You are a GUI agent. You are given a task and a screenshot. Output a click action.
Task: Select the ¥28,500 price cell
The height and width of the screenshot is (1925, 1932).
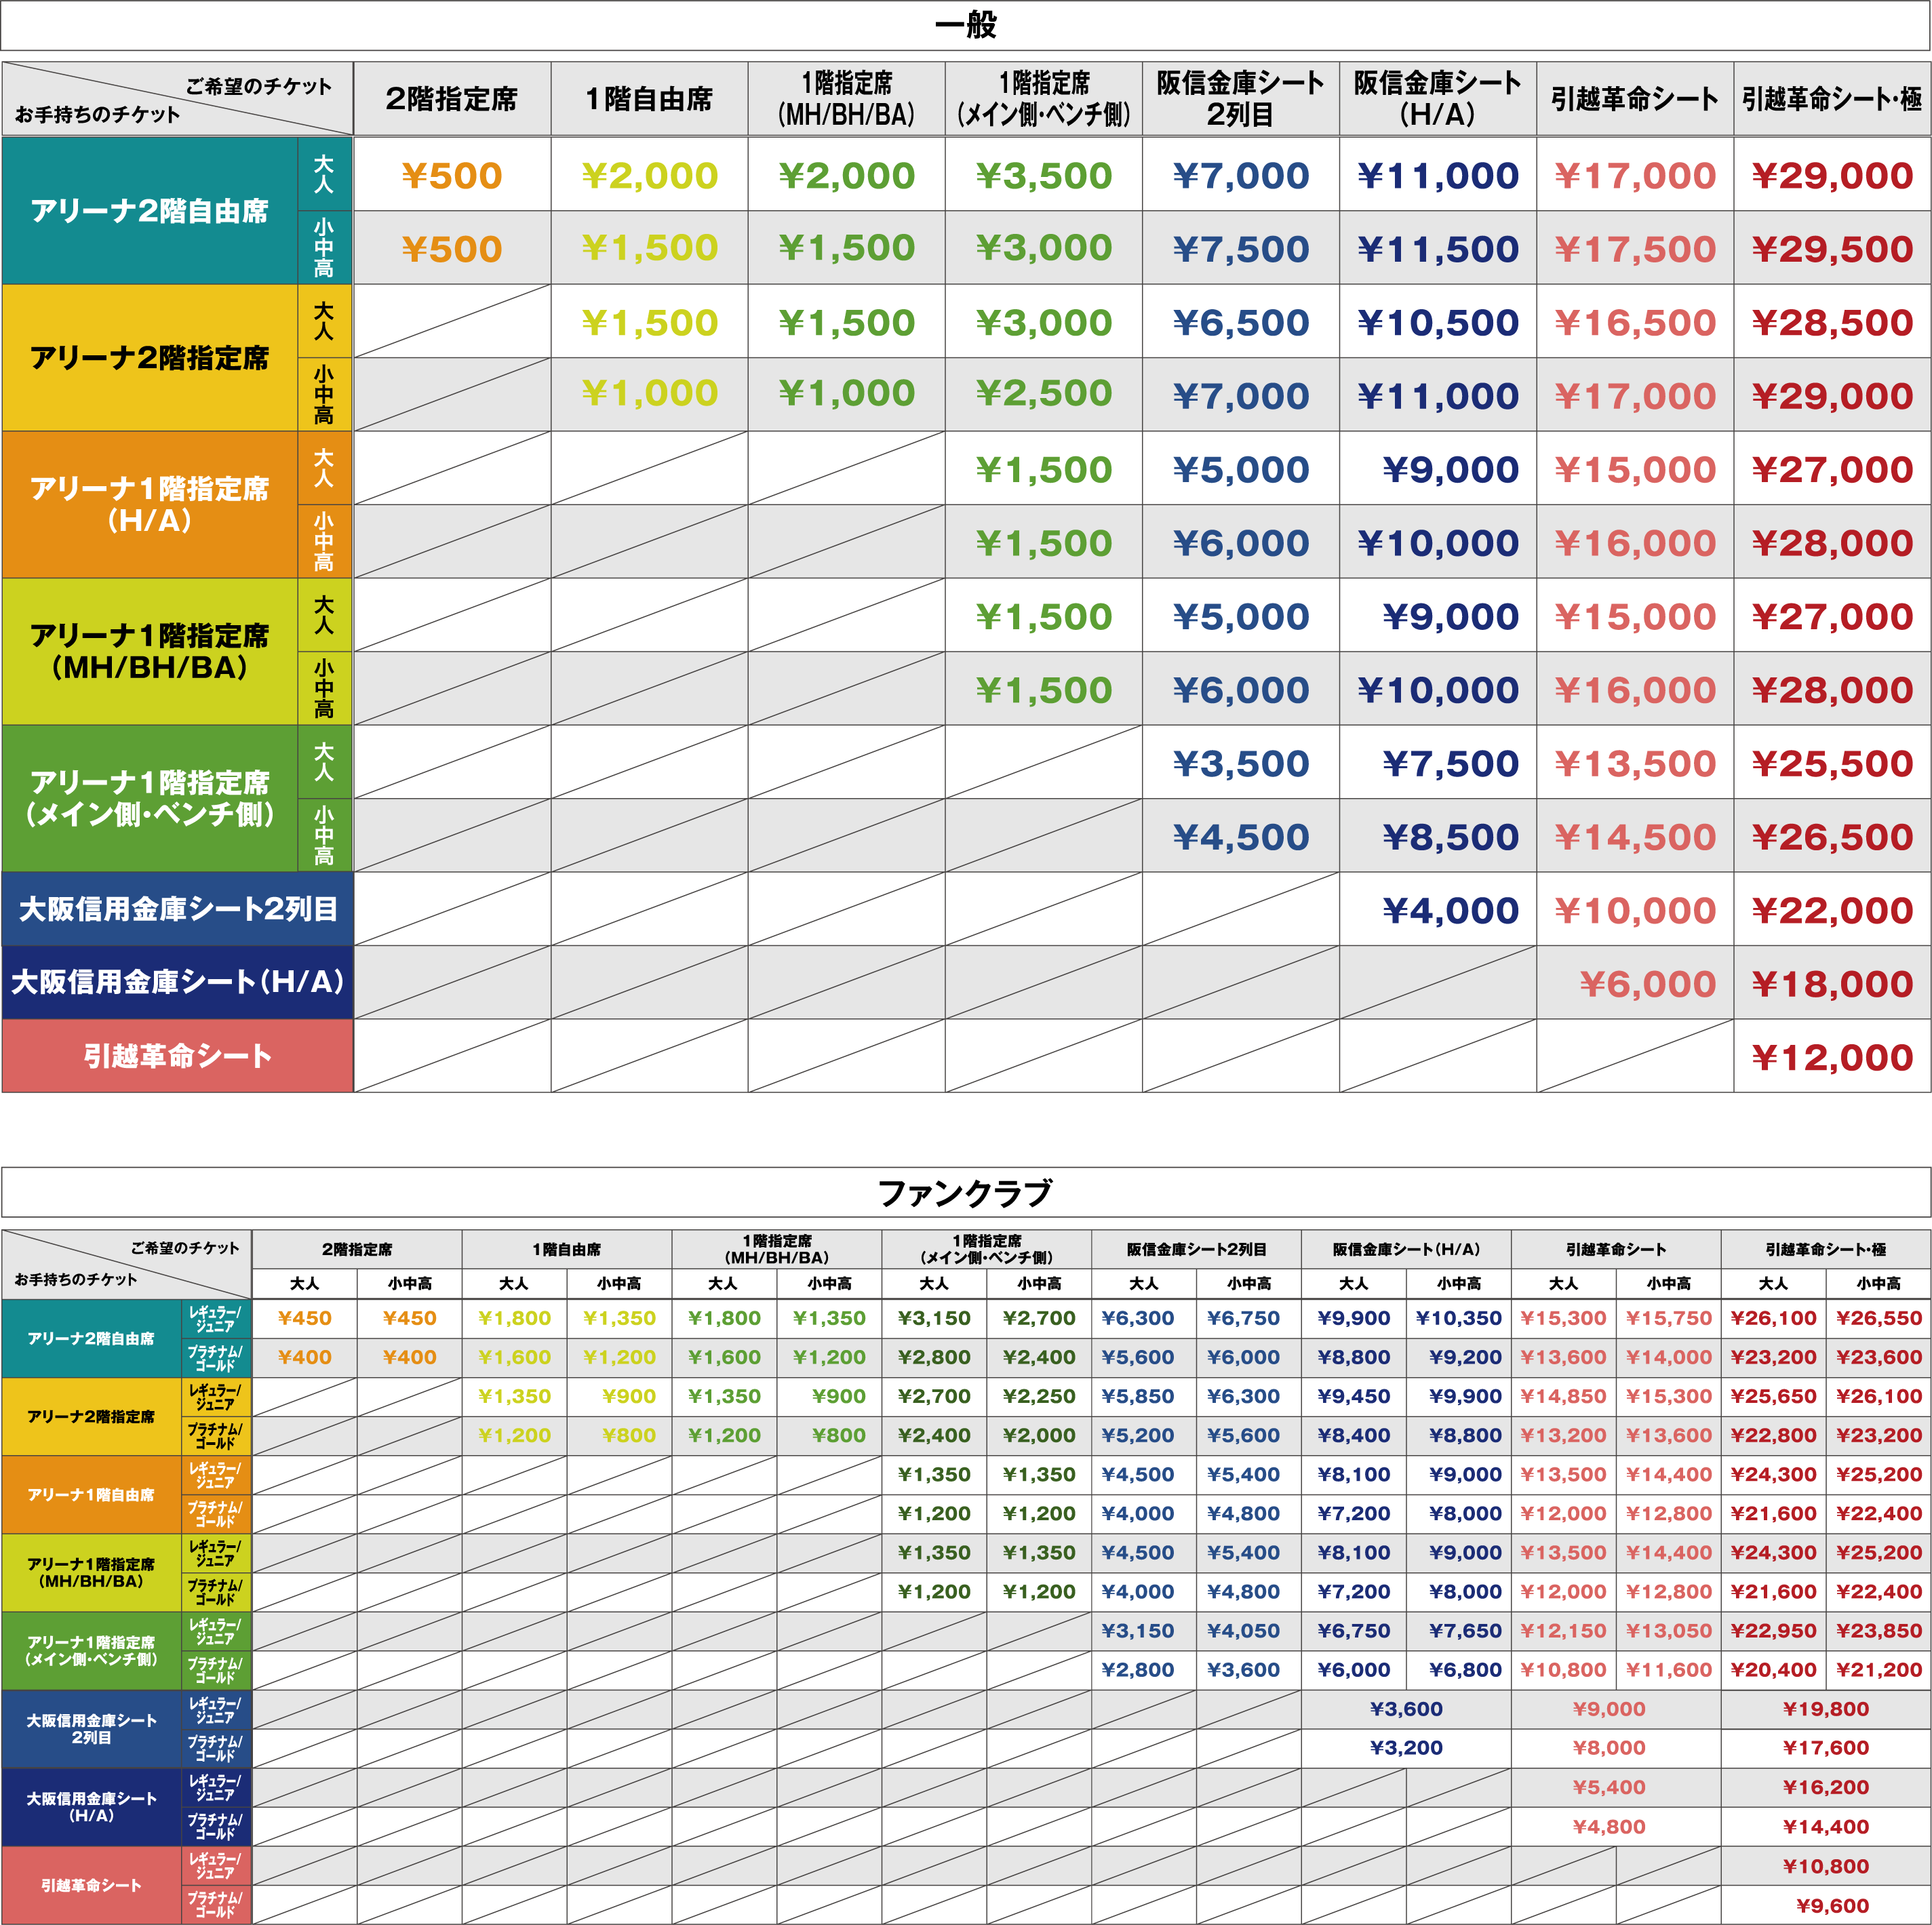(1832, 323)
